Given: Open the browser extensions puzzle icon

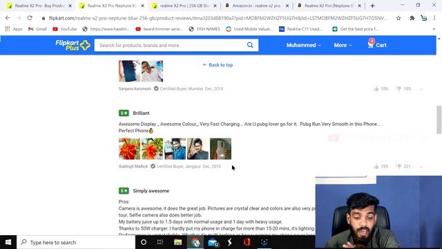Looking at the screenshot, I should [x=412, y=18].
